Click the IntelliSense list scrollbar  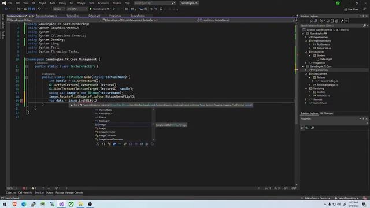pos(154,125)
